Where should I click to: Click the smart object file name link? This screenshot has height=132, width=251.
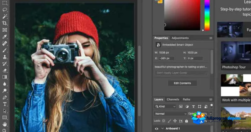point(181,67)
